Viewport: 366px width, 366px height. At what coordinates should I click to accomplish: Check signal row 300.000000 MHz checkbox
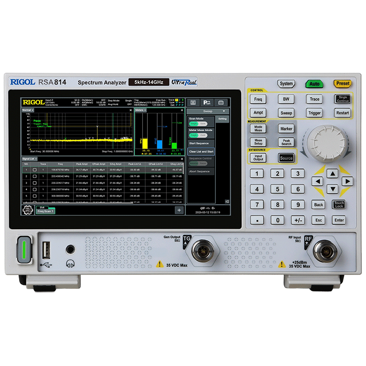(35, 196)
